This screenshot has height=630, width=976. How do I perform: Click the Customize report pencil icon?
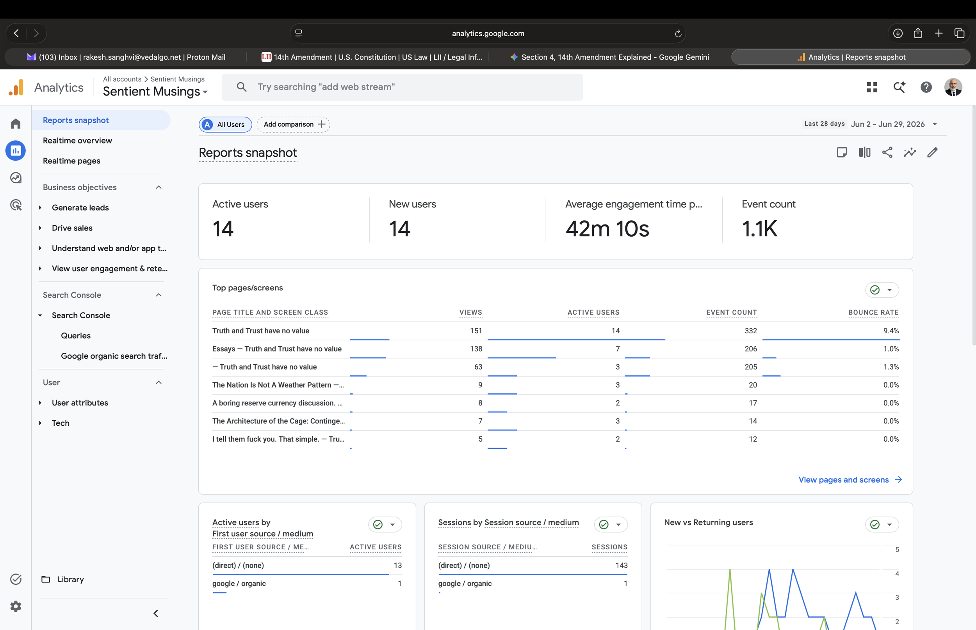[932, 152]
